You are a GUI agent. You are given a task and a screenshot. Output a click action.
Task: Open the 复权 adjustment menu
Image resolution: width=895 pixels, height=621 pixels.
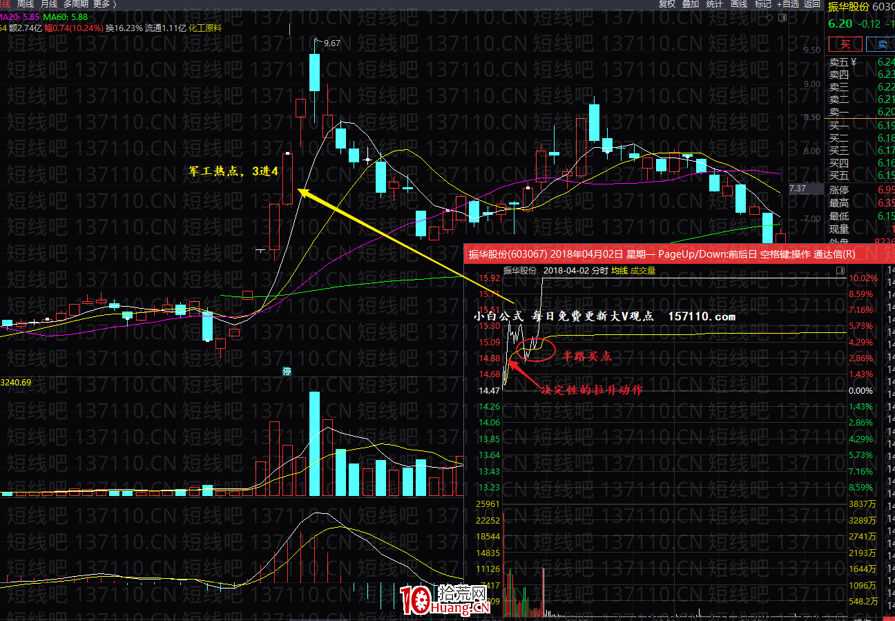(667, 4)
